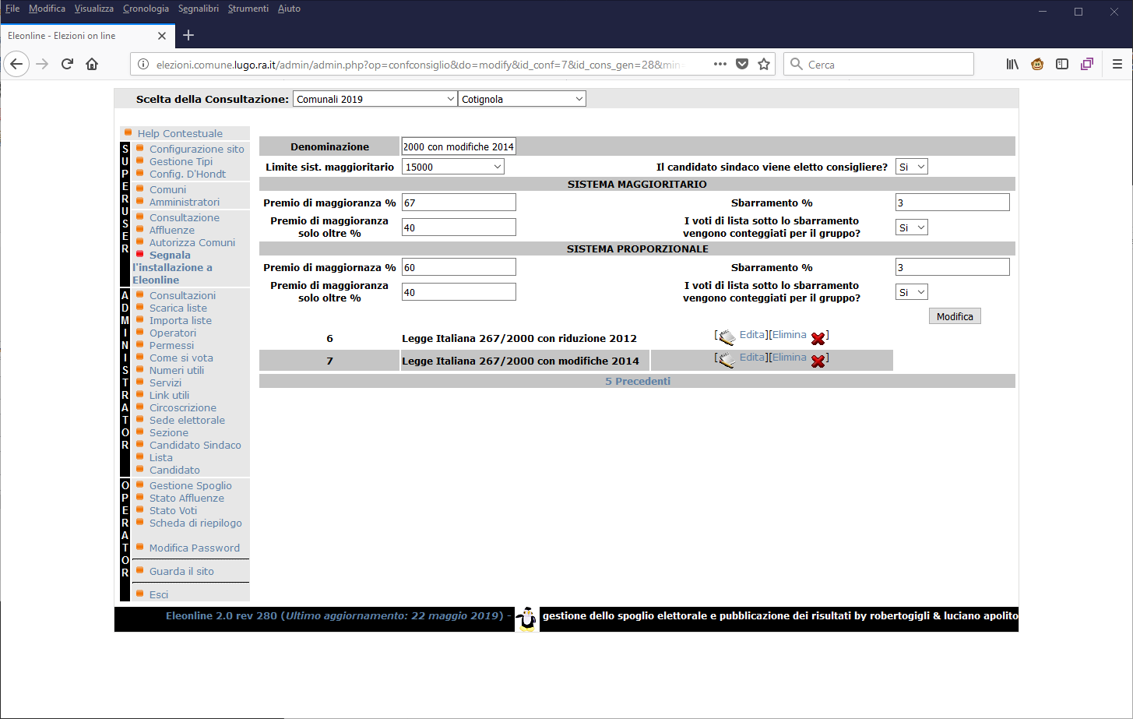The image size is (1133, 719).
Task: Go to browser home page icon
Action: pos(92,64)
